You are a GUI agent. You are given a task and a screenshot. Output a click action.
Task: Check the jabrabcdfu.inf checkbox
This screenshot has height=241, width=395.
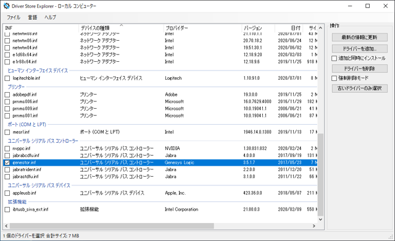[7, 156]
